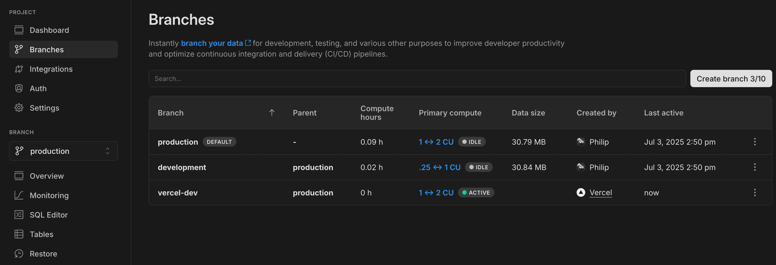The width and height of the screenshot is (776, 265).
Task: Open the "branch your data" link
Action: click(x=212, y=43)
